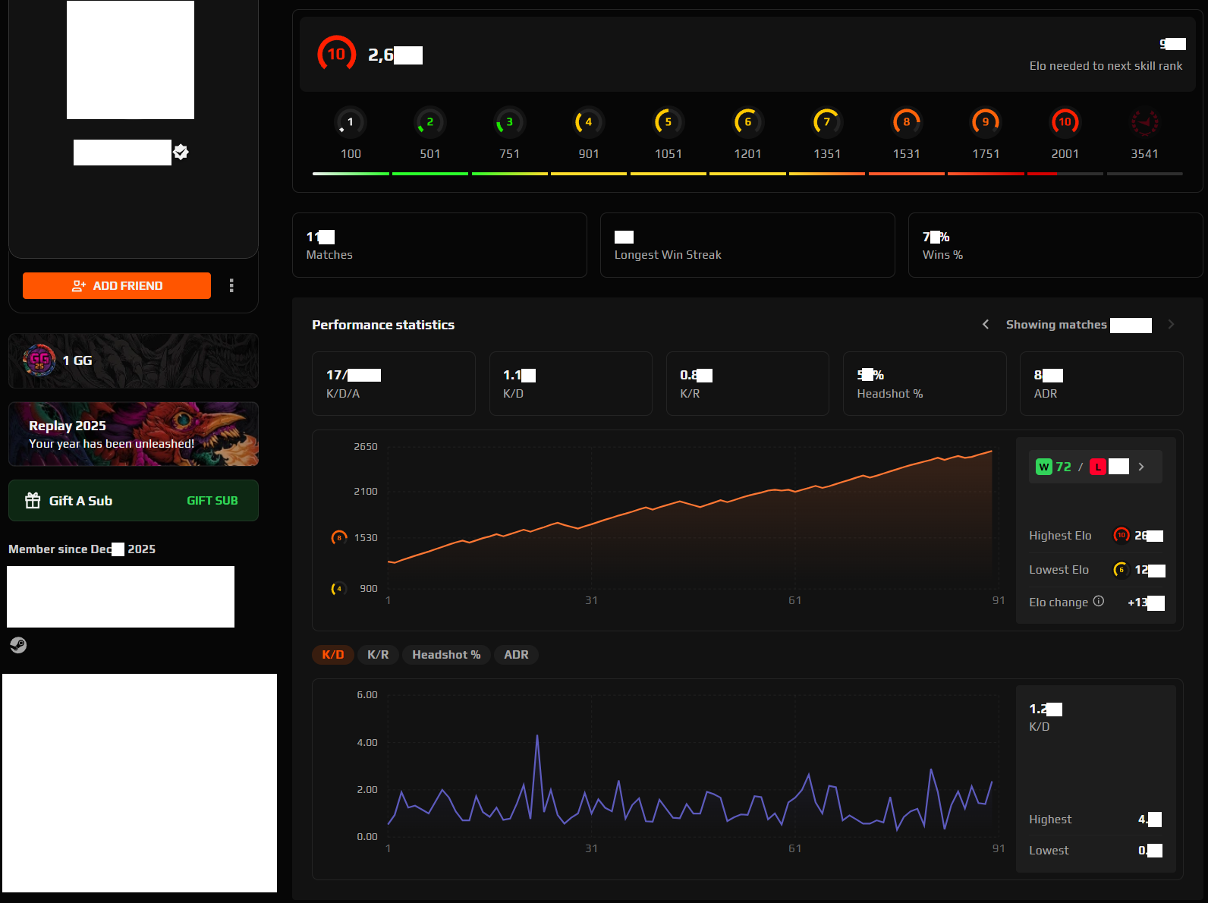
Task: Click the level 5 skill rank icon
Action: coord(668,122)
